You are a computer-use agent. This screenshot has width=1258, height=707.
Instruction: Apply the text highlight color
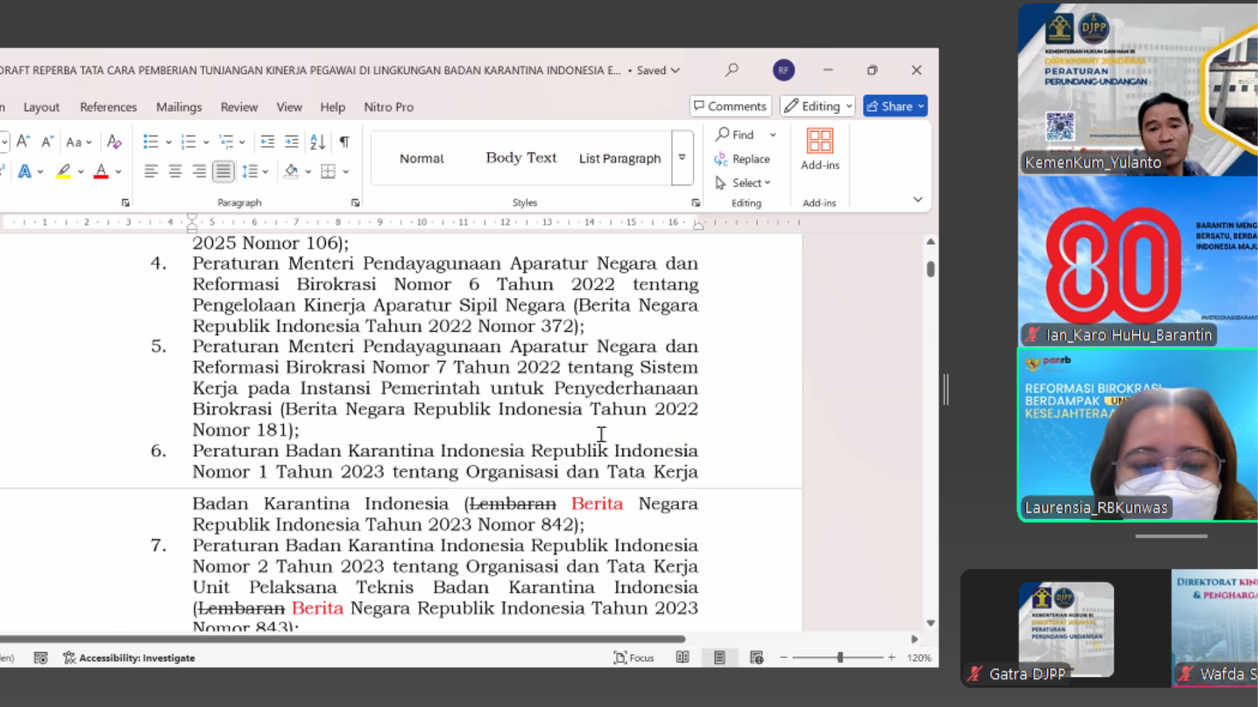64,172
